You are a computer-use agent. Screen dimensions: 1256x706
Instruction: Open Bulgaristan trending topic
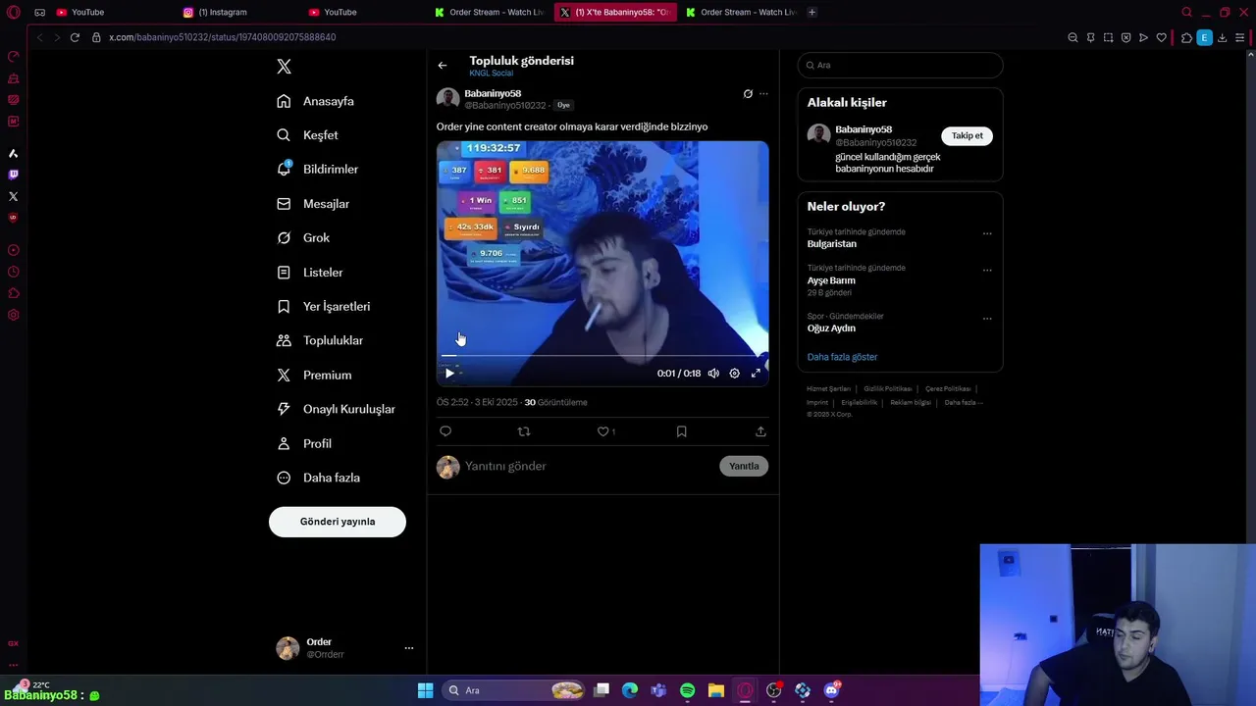point(832,244)
